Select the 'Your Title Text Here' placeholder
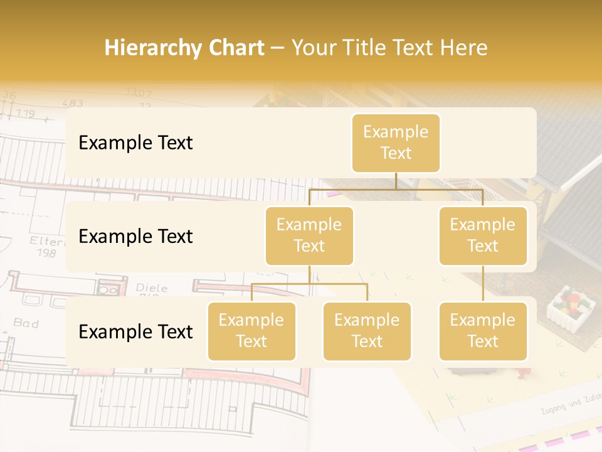The height and width of the screenshot is (452, 602). (x=389, y=48)
